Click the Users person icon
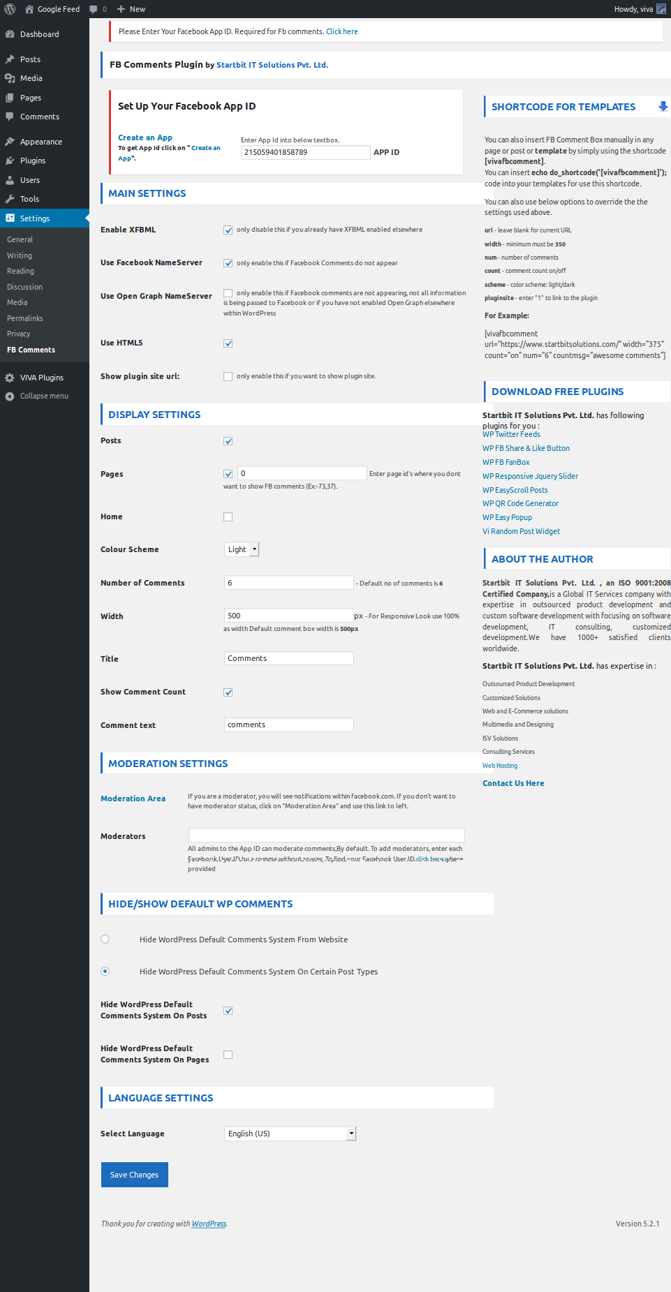Image resolution: width=671 pixels, height=1292 pixels. point(10,180)
